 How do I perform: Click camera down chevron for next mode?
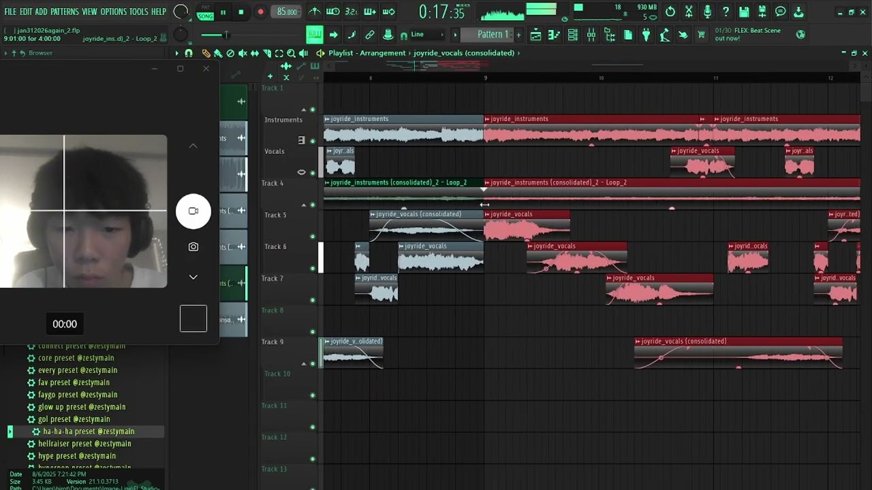[x=193, y=277]
